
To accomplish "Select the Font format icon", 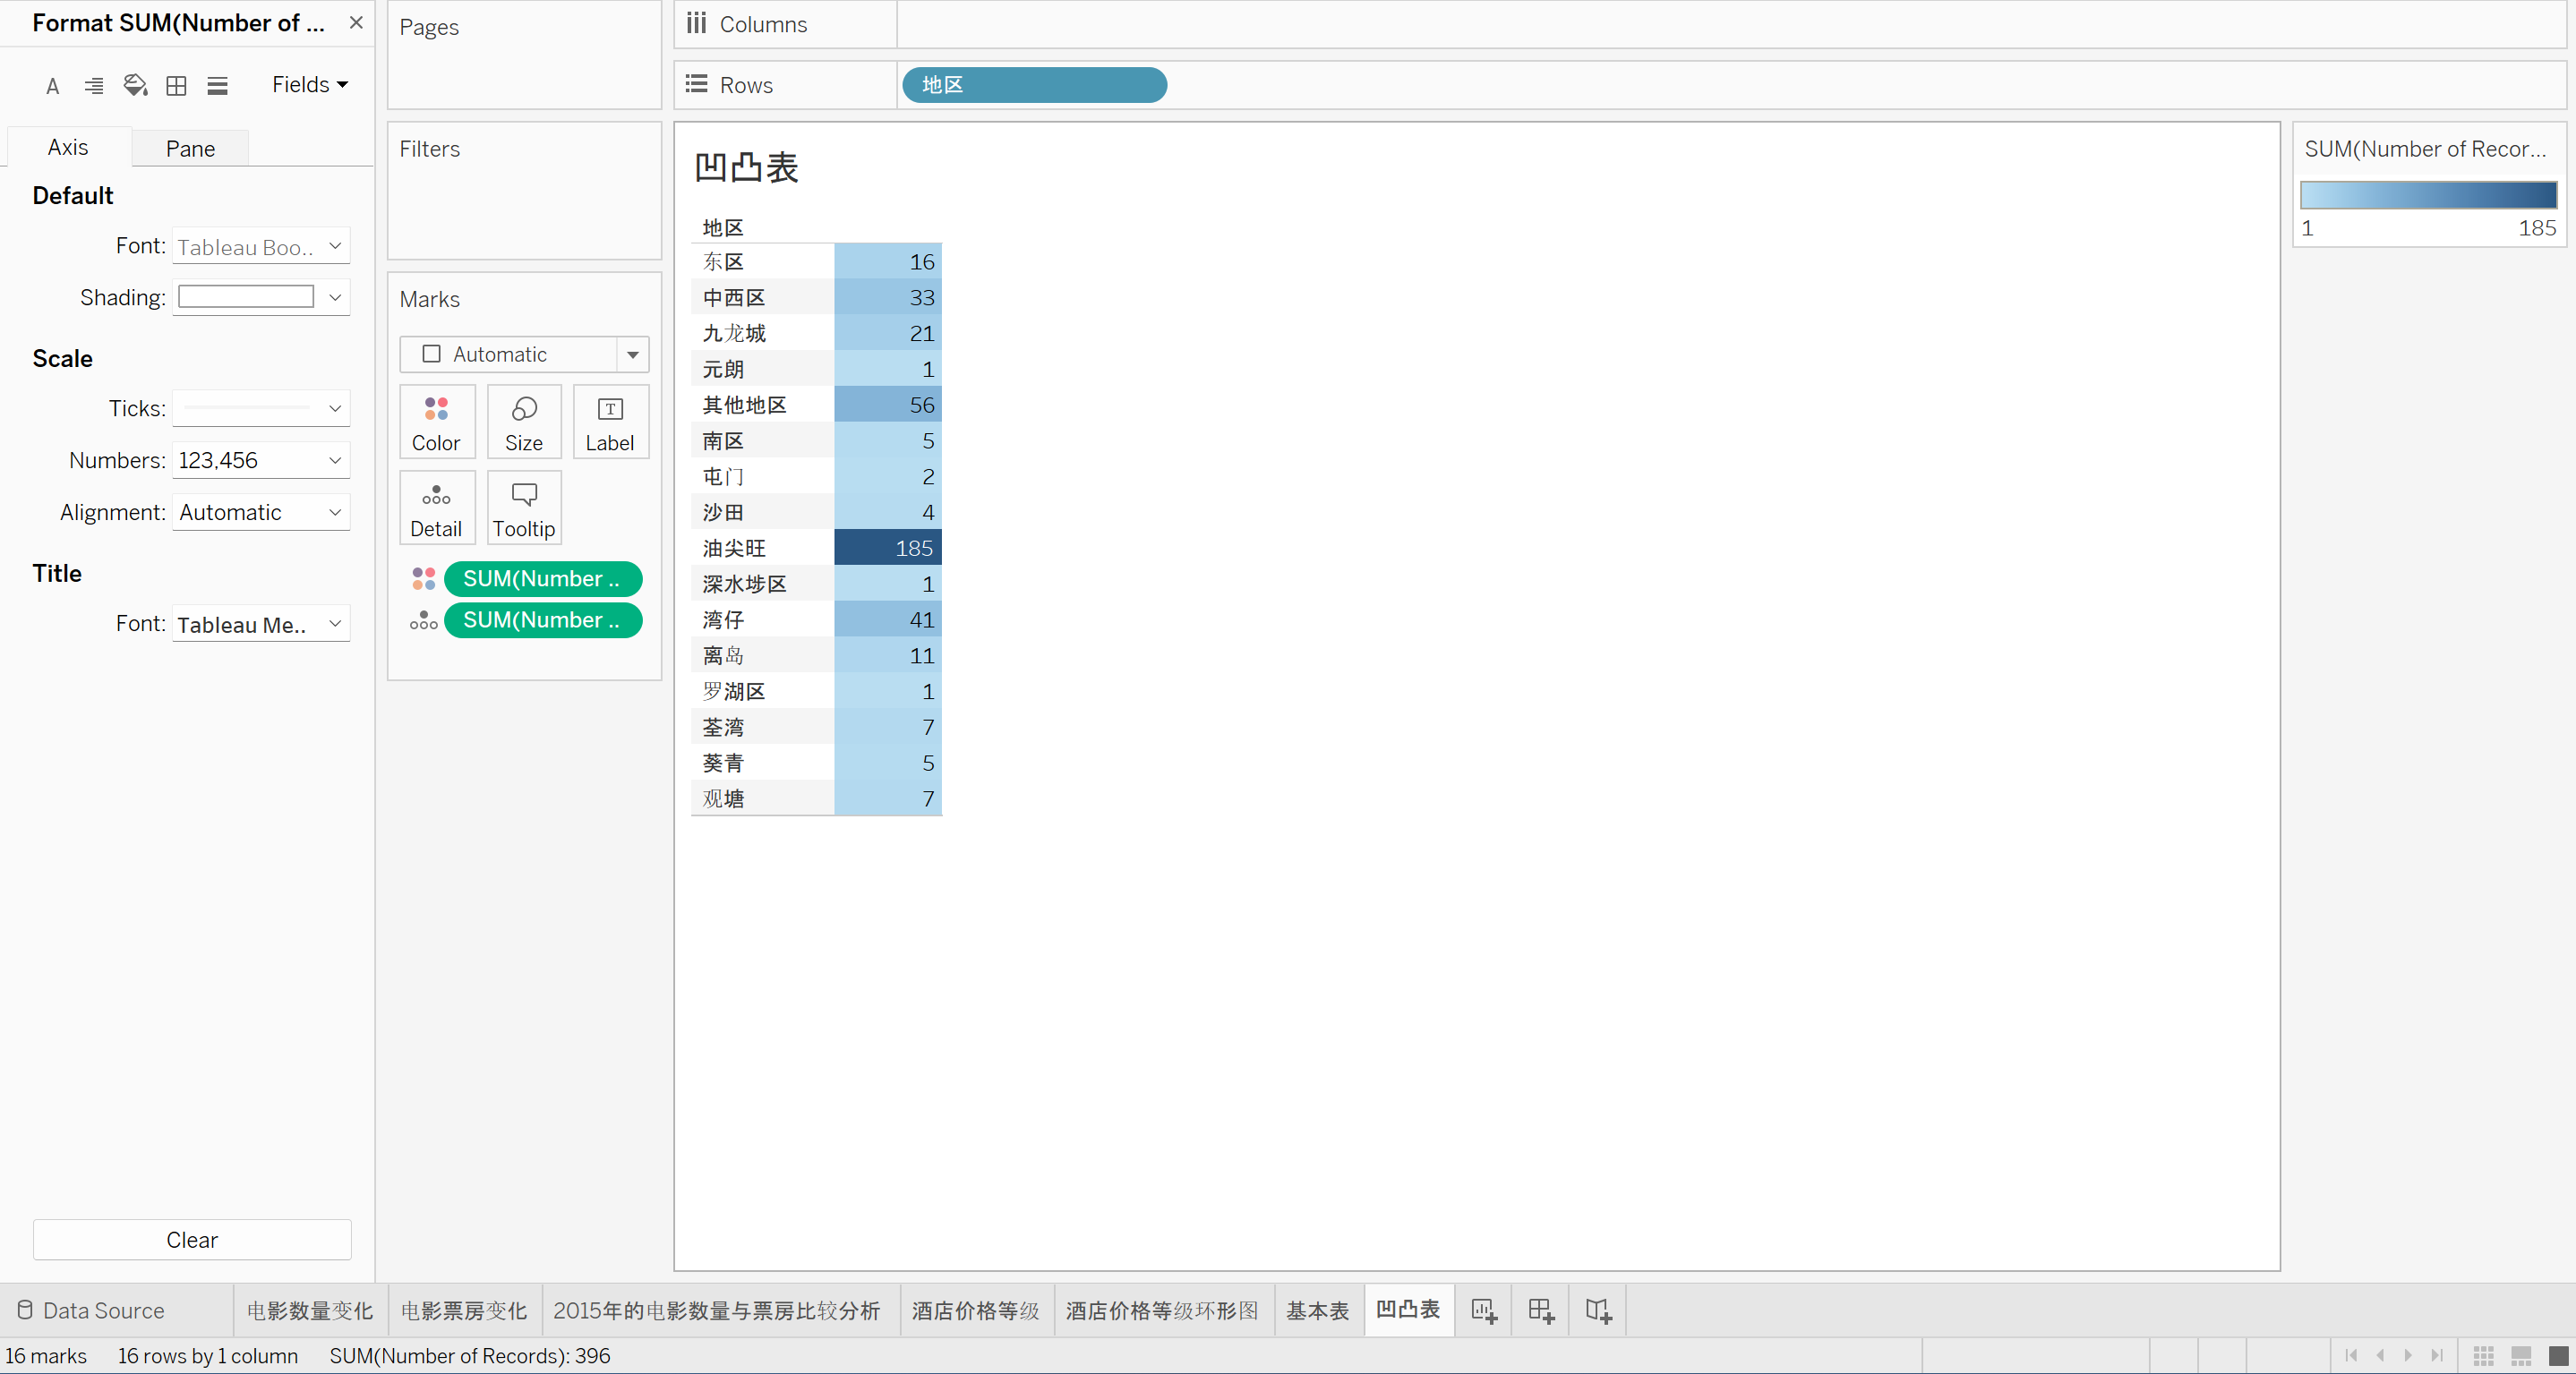I will tap(53, 86).
